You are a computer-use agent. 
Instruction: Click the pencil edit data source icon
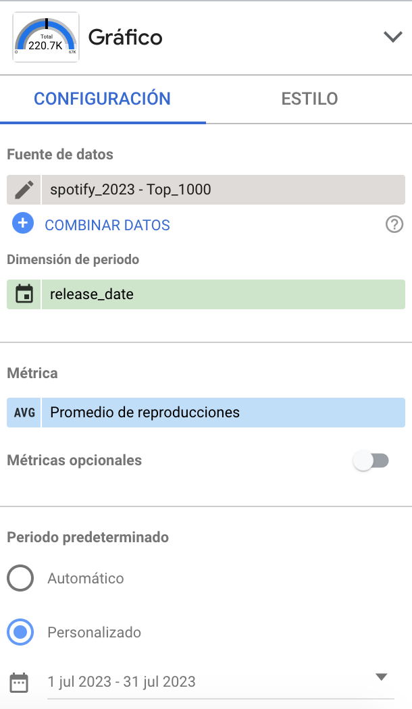(24, 190)
